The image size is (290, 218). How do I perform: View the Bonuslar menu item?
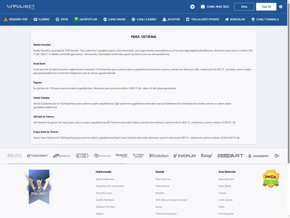point(235,19)
